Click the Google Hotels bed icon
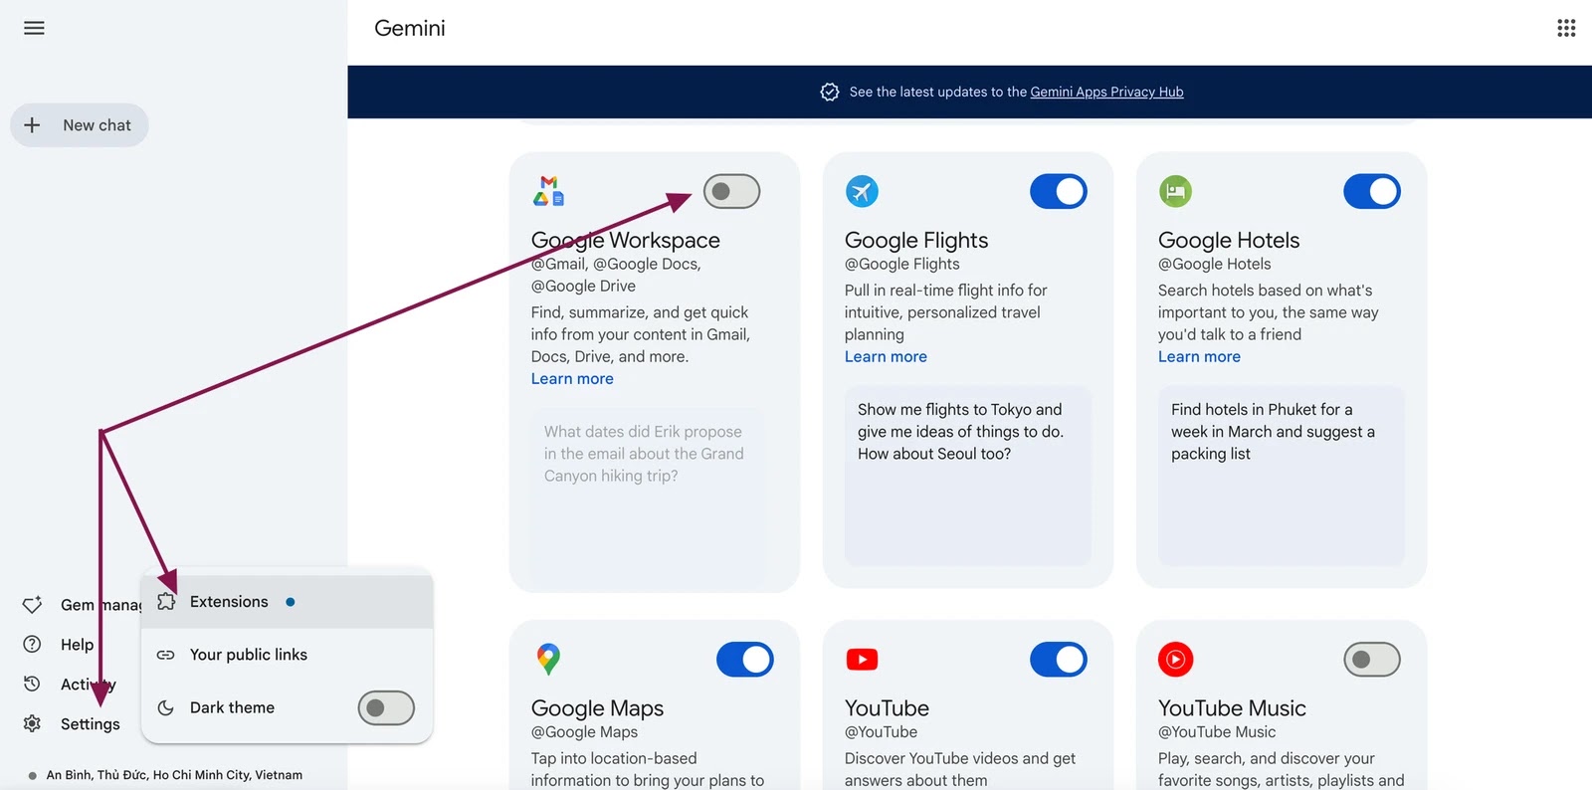1592x790 pixels. (x=1175, y=191)
